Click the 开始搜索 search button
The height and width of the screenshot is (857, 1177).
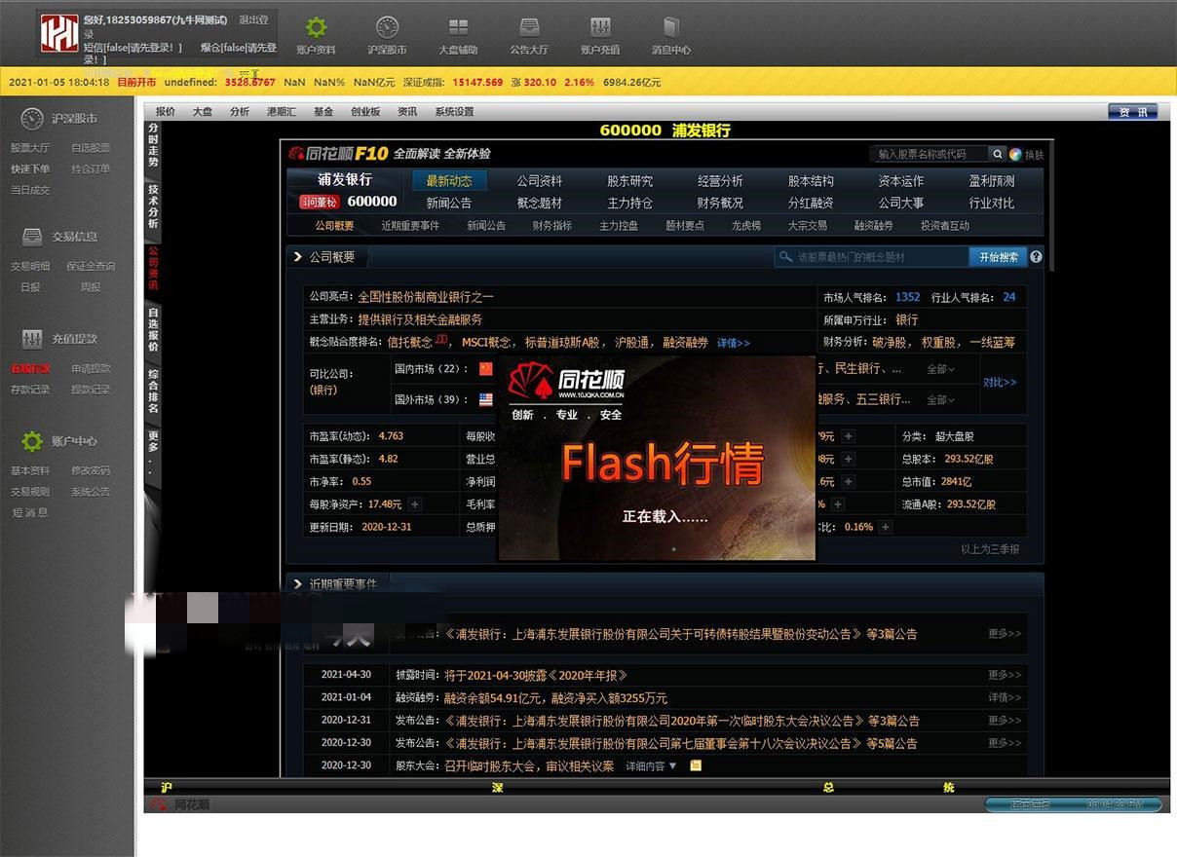(999, 257)
